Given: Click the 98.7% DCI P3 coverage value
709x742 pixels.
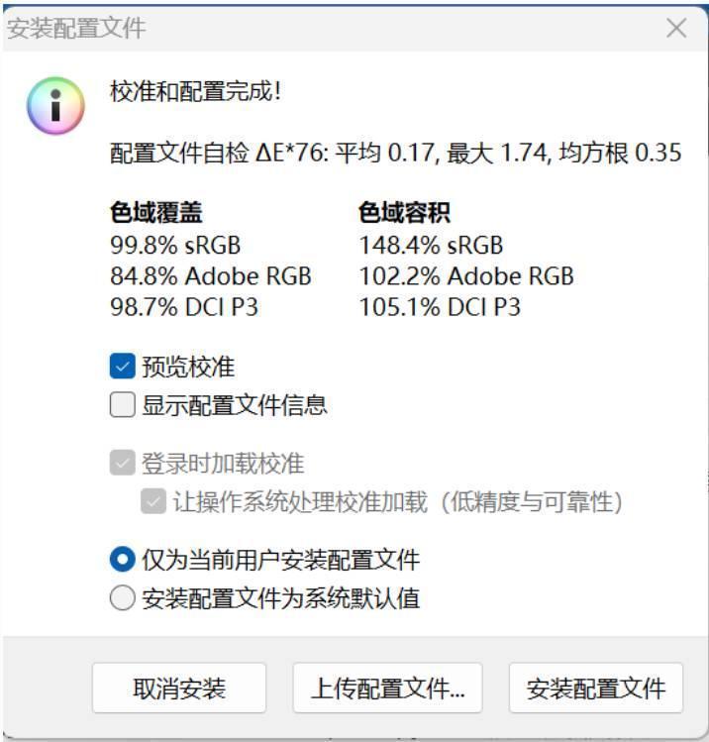Looking at the screenshot, I should (x=184, y=307).
